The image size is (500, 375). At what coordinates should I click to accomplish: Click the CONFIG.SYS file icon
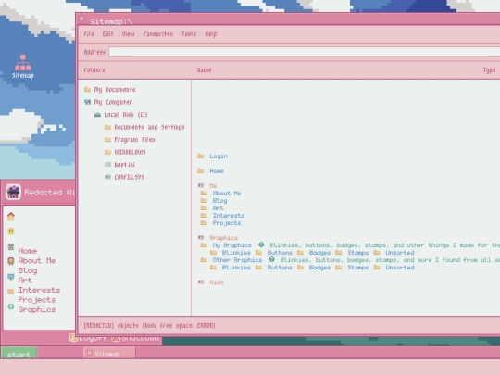pos(107,177)
